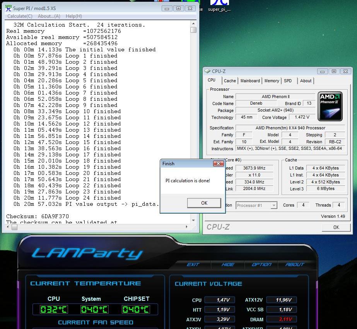357x329 pixels.
Task: Open the Processor #1 selection dropdown
Action: click(x=256, y=205)
